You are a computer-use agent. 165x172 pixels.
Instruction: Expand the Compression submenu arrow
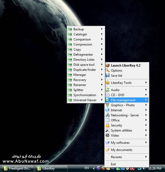pos(102,44)
